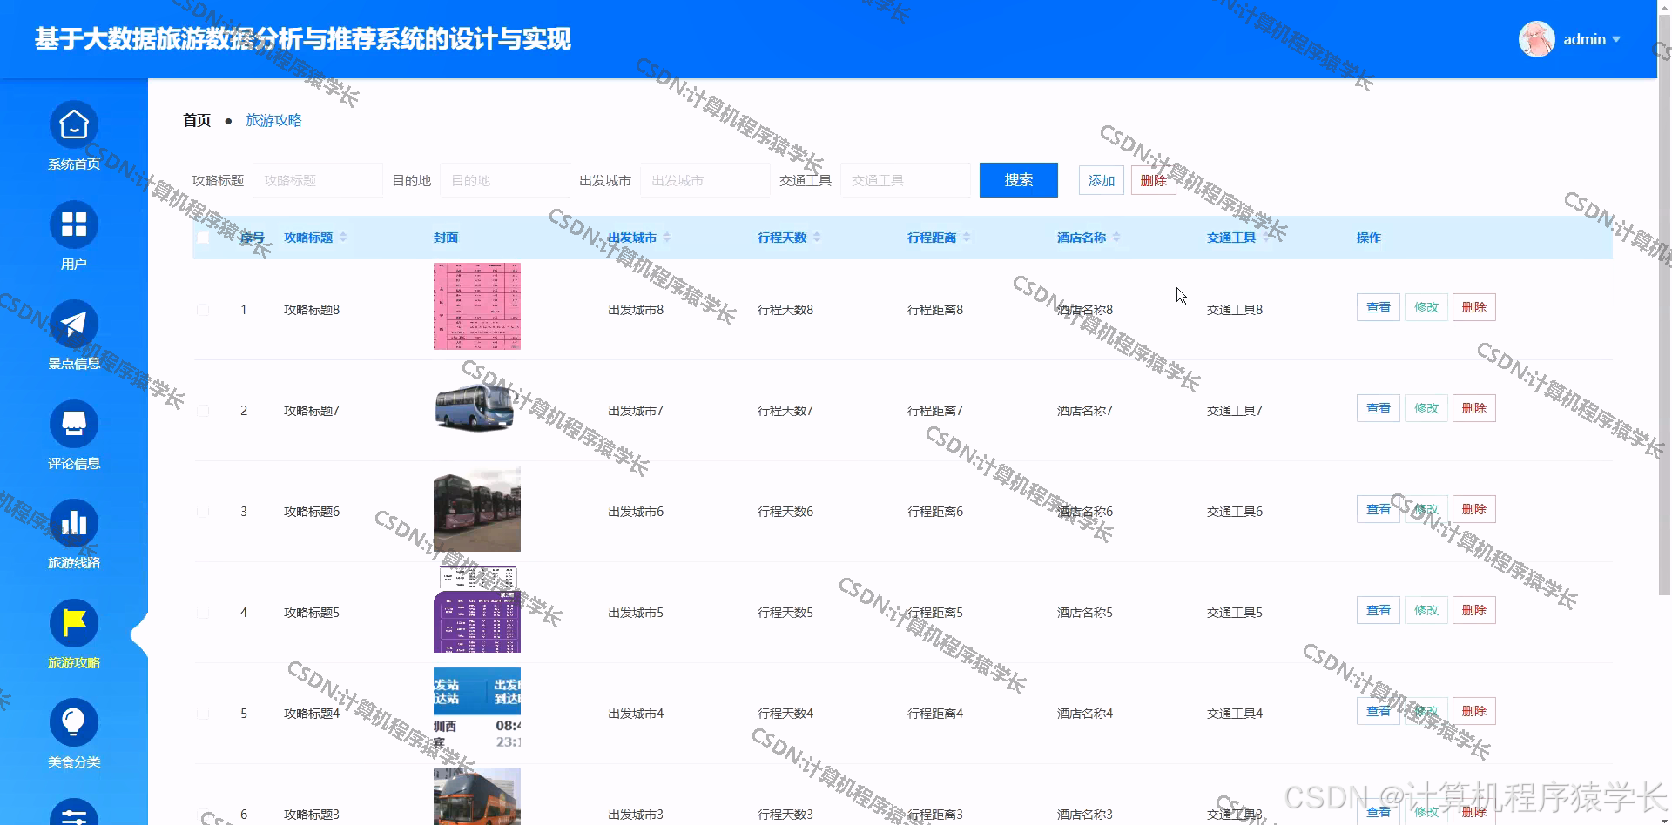
Task: Open the purple timetable cover of 攻略标题5
Action: click(477, 609)
